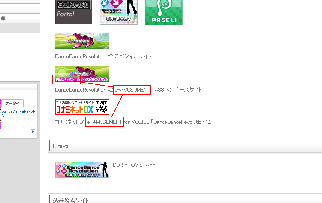Click the DanceDanceRevolu sidebar link

[x=18, y=111]
